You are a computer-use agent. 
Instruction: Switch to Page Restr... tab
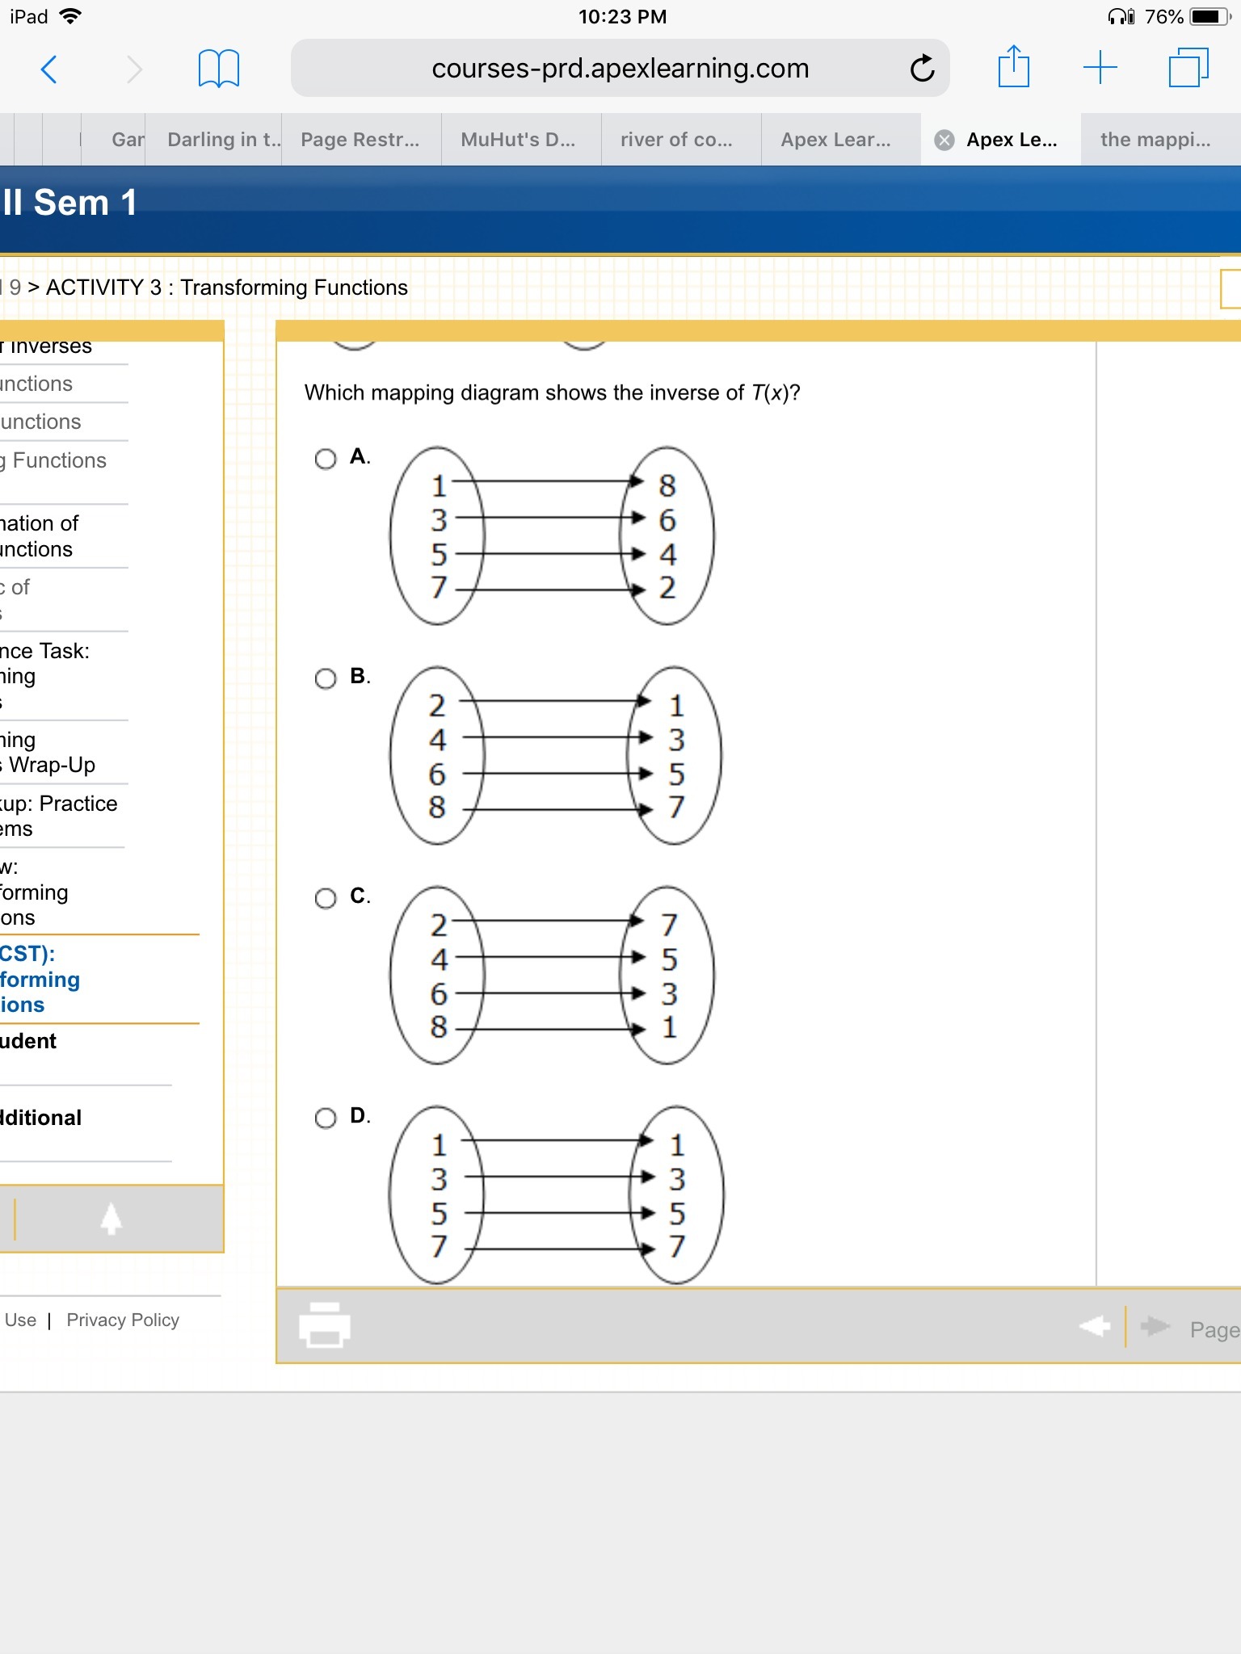360,140
